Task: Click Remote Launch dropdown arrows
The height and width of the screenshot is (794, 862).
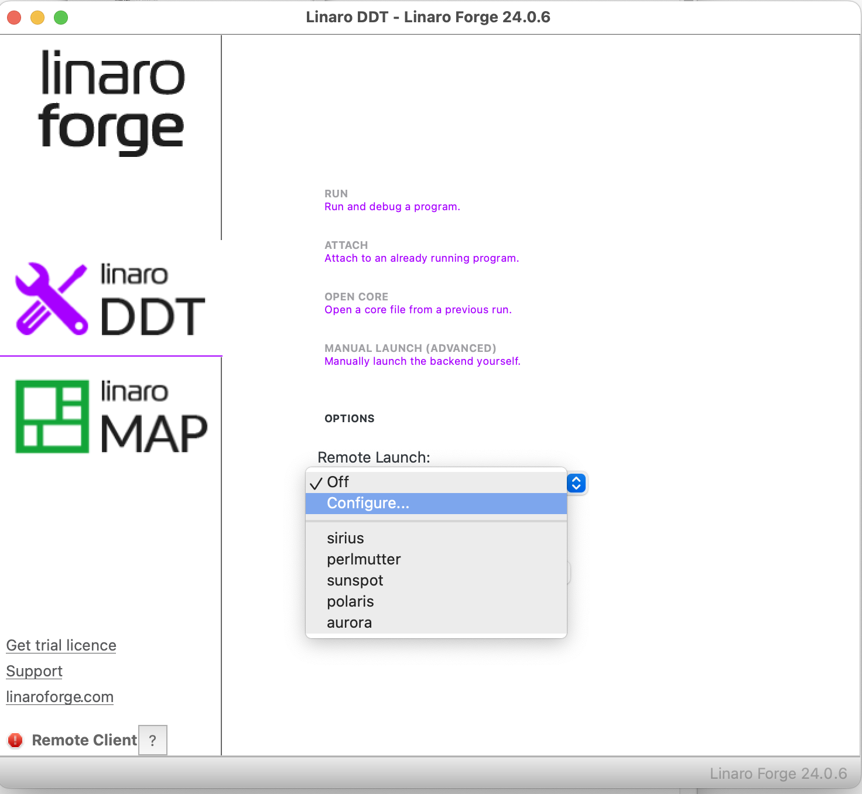Action: click(576, 483)
